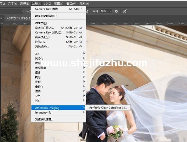Click the smoothing 10% value field
This screenshot has height=142, width=187.
105,11
